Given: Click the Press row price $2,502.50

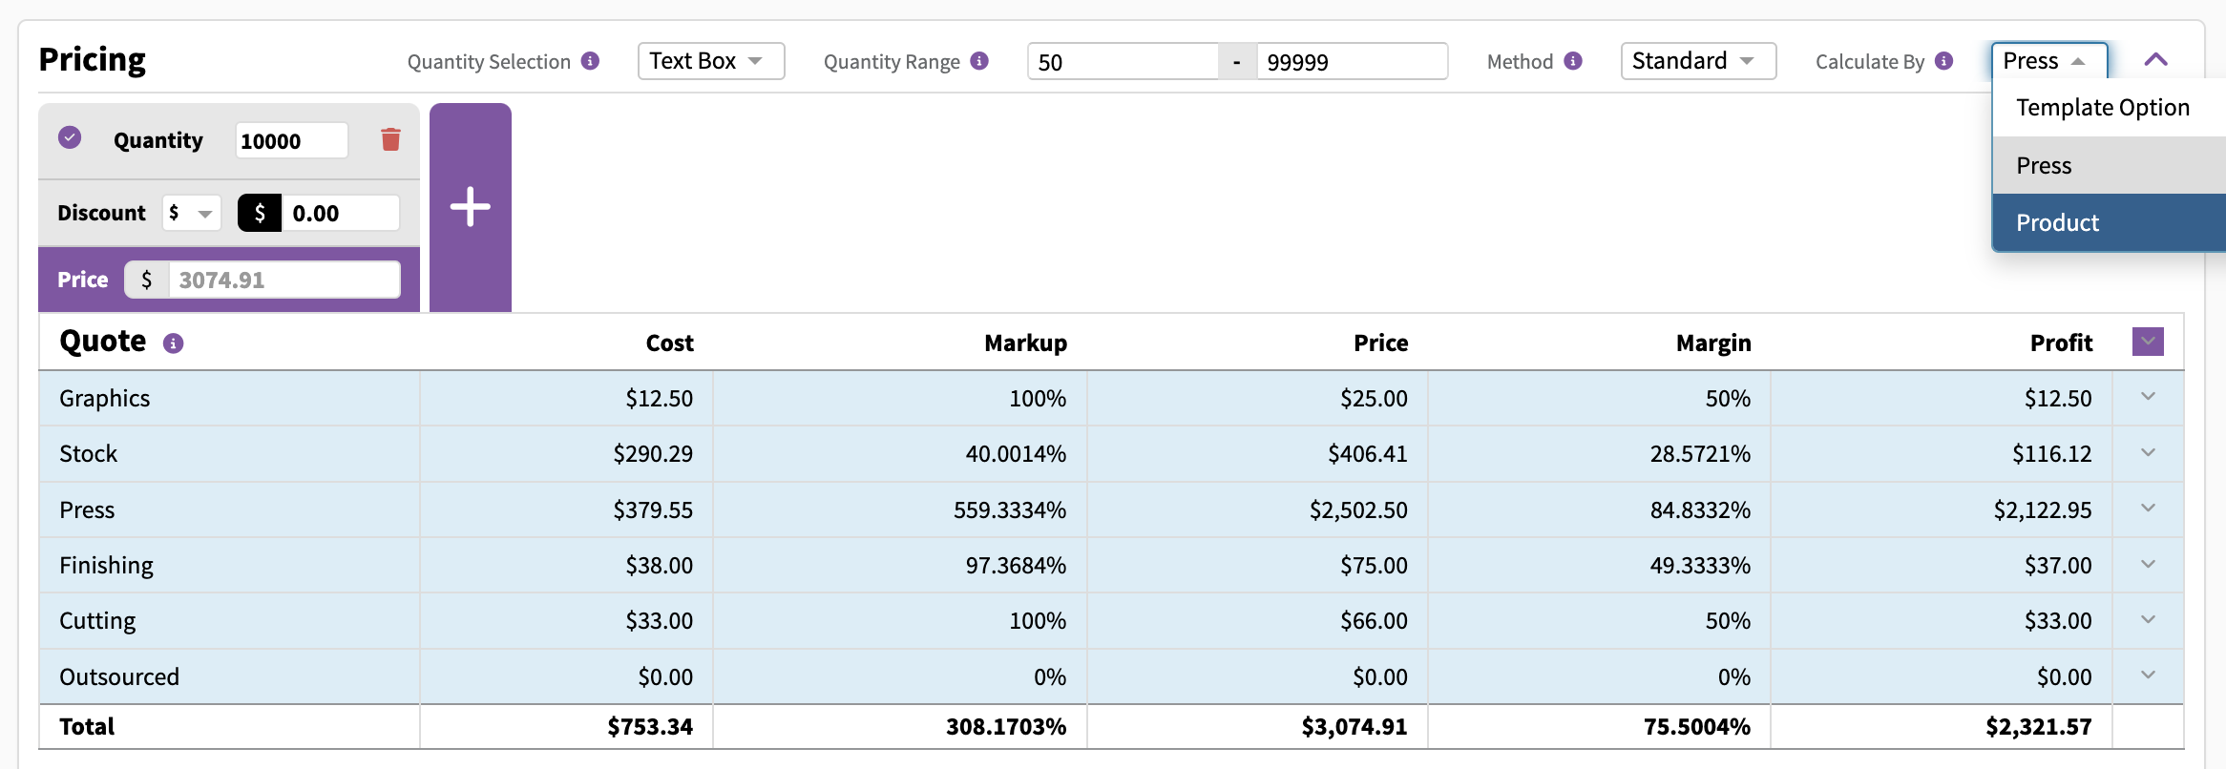Looking at the screenshot, I should [x=1358, y=510].
